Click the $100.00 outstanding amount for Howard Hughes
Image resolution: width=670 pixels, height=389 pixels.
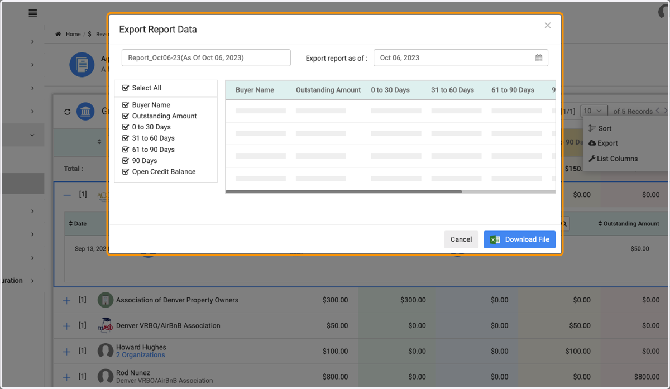click(335, 351)
